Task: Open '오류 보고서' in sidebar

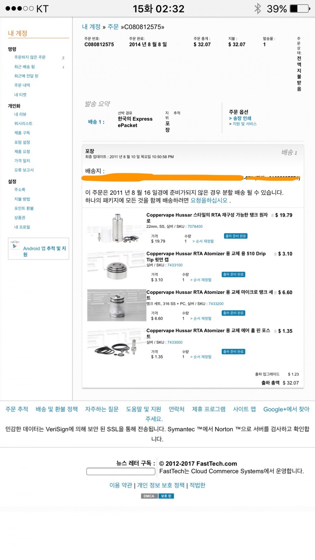Action: [24, 170]
